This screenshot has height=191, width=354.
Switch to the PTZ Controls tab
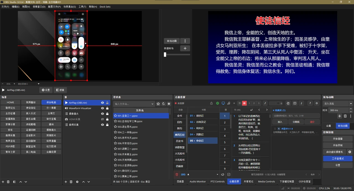pyautogui.click(x=218, y=182)
